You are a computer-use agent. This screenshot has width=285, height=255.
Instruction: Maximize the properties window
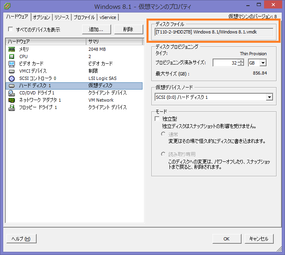pyautogui.click(x=259, y=4)
